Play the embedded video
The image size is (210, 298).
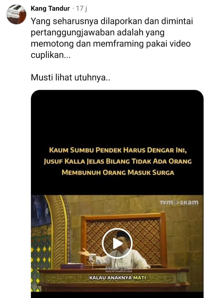tap(117, 244)
